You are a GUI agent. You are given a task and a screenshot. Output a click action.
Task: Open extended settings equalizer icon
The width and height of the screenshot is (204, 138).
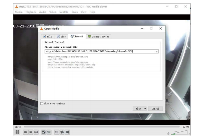(49, 132)
